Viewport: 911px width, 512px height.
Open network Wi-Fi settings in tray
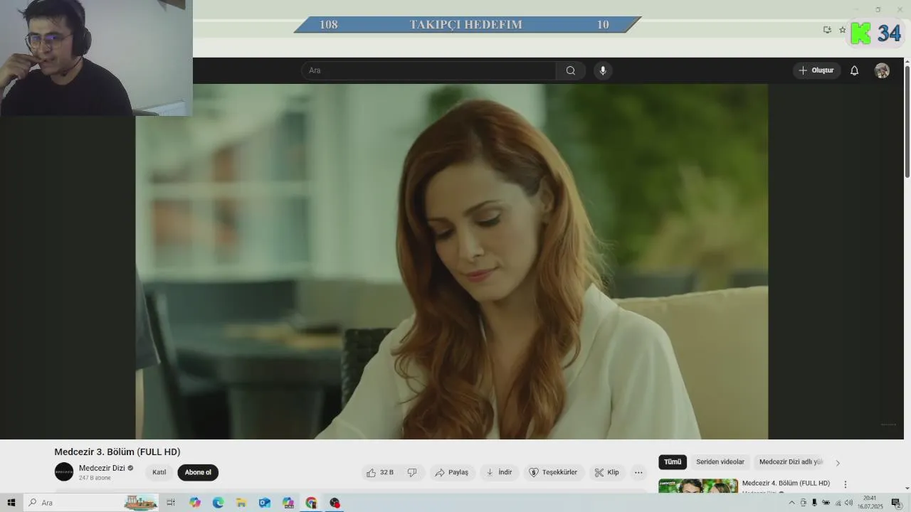(838, 503)
